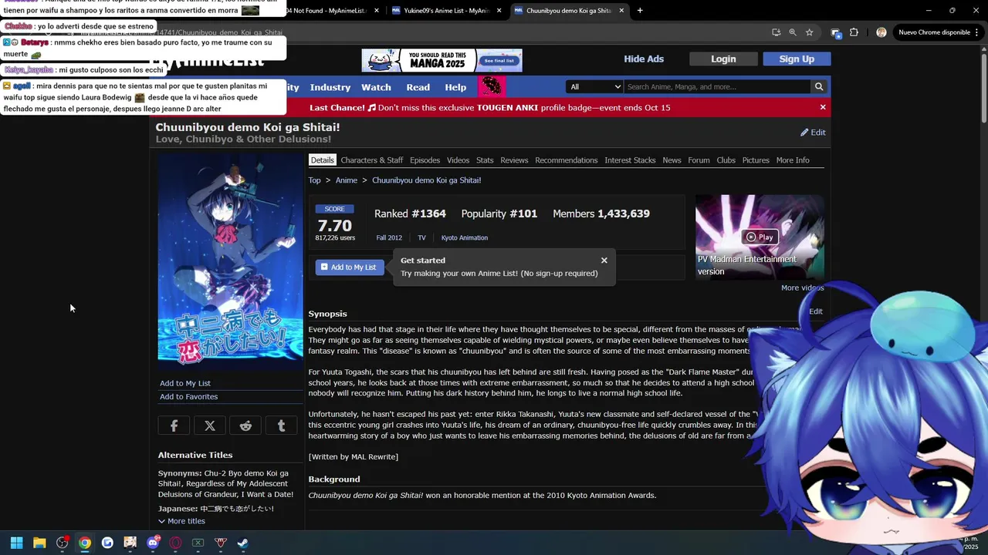This screenshot has height=555, width=988.
Task: Share the anime on Reddit
Action: click(x=245, y=425)
